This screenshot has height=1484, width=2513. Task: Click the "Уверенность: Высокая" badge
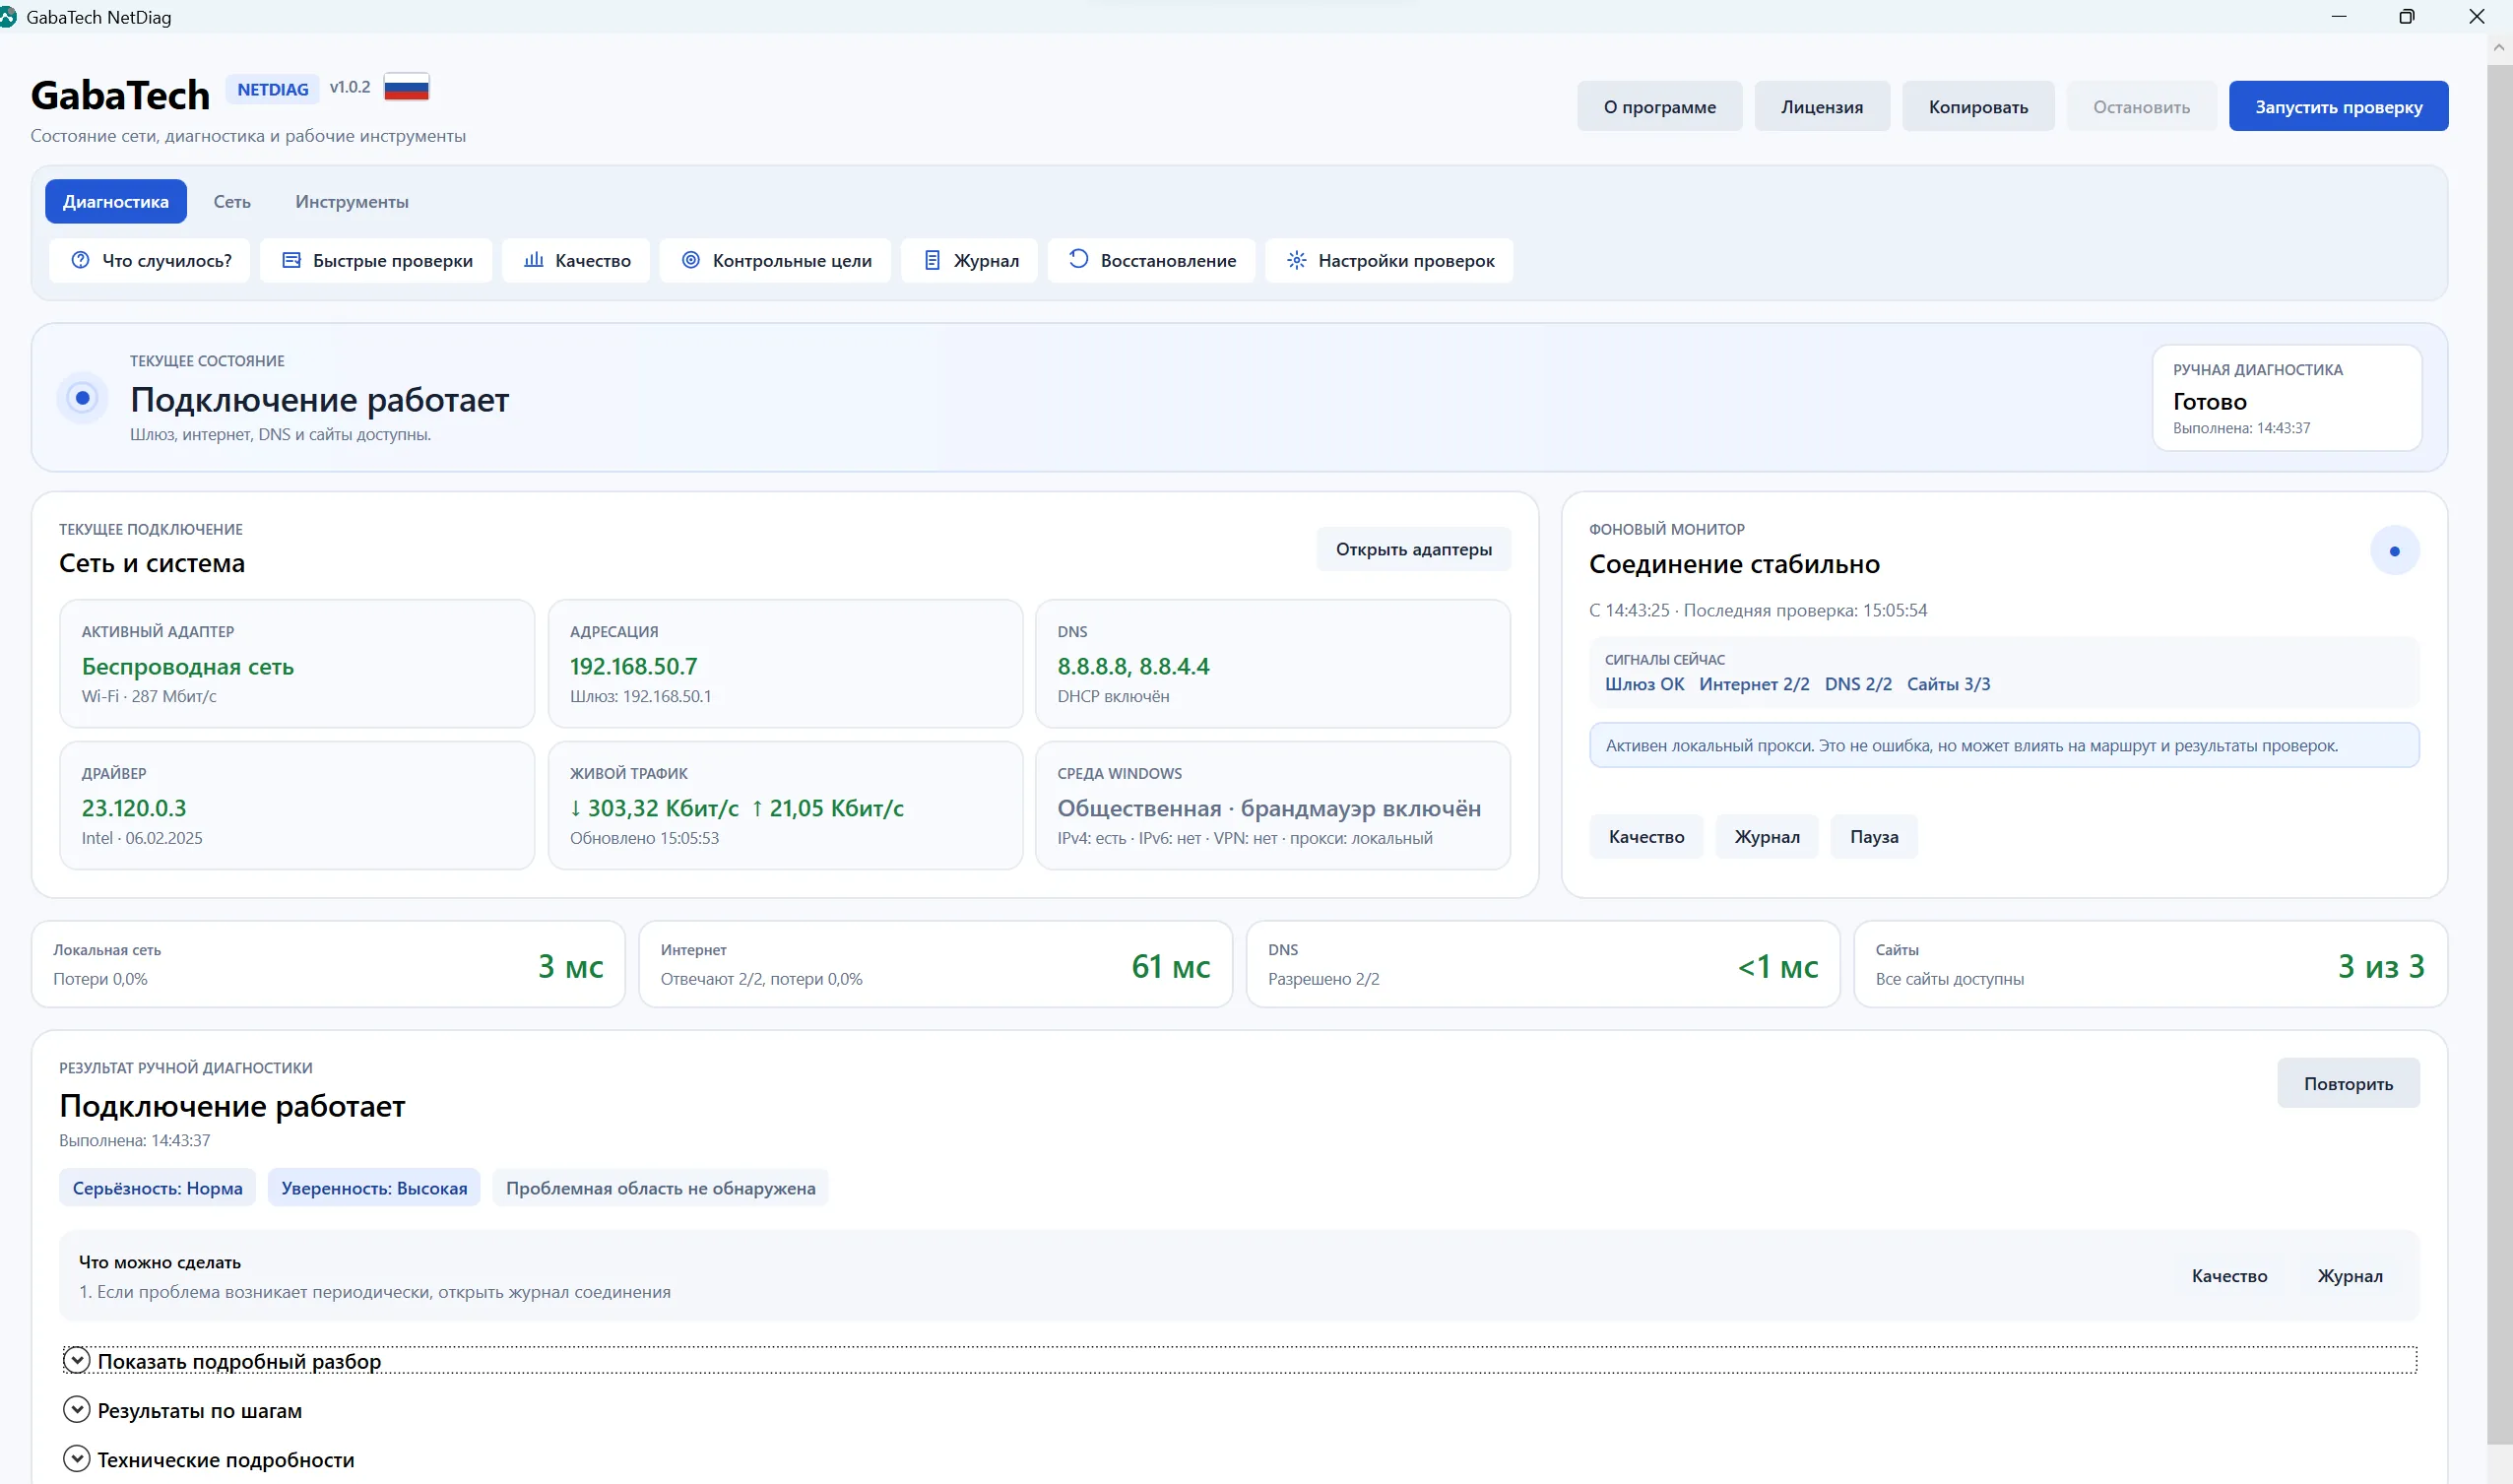pos(374,1187)
